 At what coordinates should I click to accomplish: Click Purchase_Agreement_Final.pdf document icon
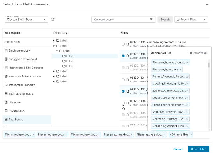point(128,44)
